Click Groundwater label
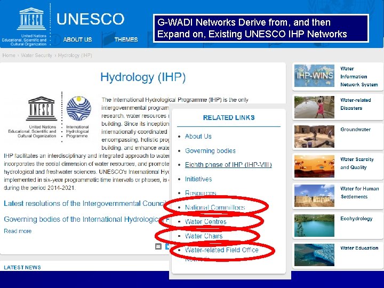Image resolution: width=384 pixels, height=288 pixels. coord(355,130)
